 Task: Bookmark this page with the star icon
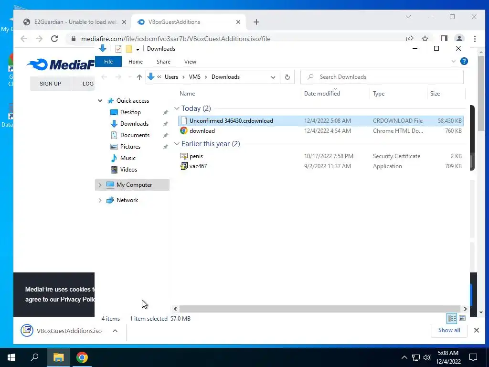pyautogui.click(x=425, y=39)
